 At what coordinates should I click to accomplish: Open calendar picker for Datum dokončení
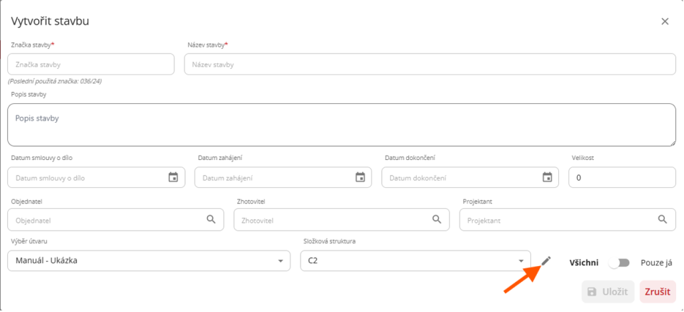click(x=547, y=177)
